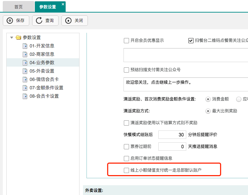Click the document icon beside 08-会员卡设置
248x195 pixels.
pos(25,96)
